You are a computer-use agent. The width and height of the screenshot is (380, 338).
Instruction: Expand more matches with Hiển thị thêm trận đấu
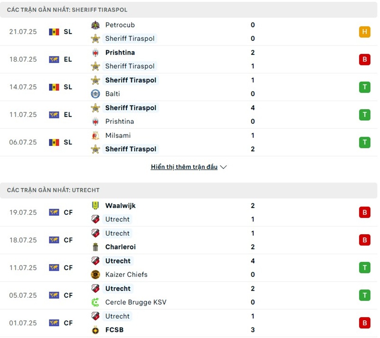[184, 167]
